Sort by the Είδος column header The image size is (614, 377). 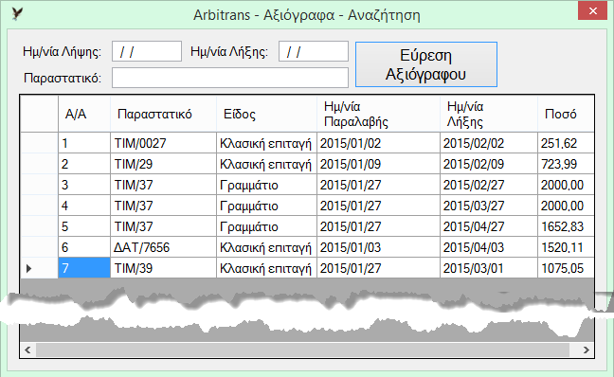point(266,114)
